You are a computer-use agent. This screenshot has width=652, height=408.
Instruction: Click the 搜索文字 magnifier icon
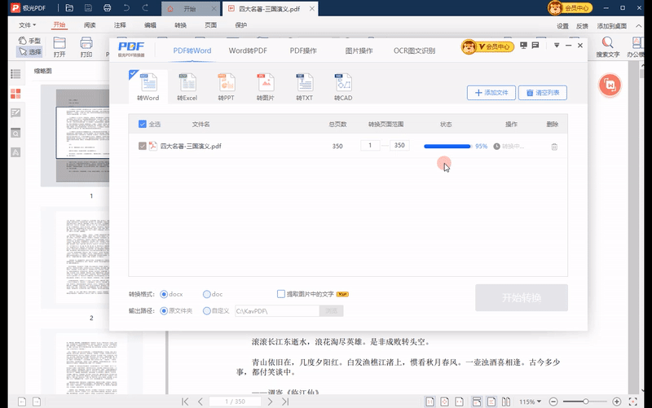(607, 46)
